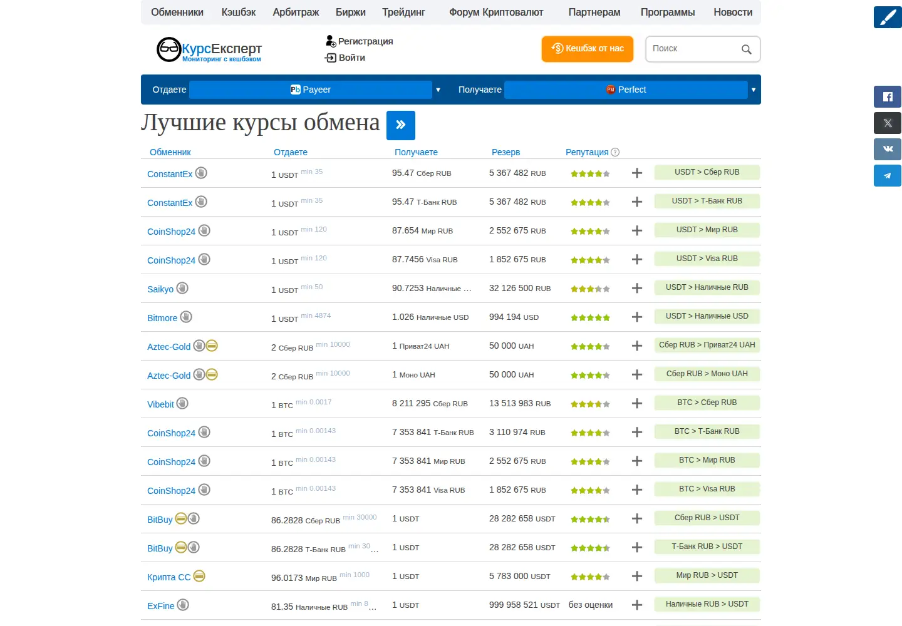The image size is (902, 626).
Task: Open the Получаете Perfect currency dropdown
Action: (x=626, y=90)
